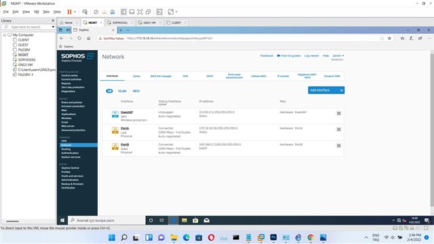Show hidden icons in host tray
Image resolution: width=434 pixels, height=244 pixels.
(366, 237)
